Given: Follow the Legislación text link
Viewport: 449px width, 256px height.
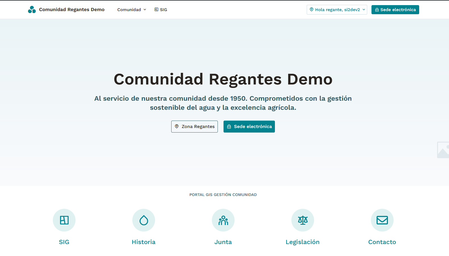Looking at the screenshot, I should coord(303,242).
